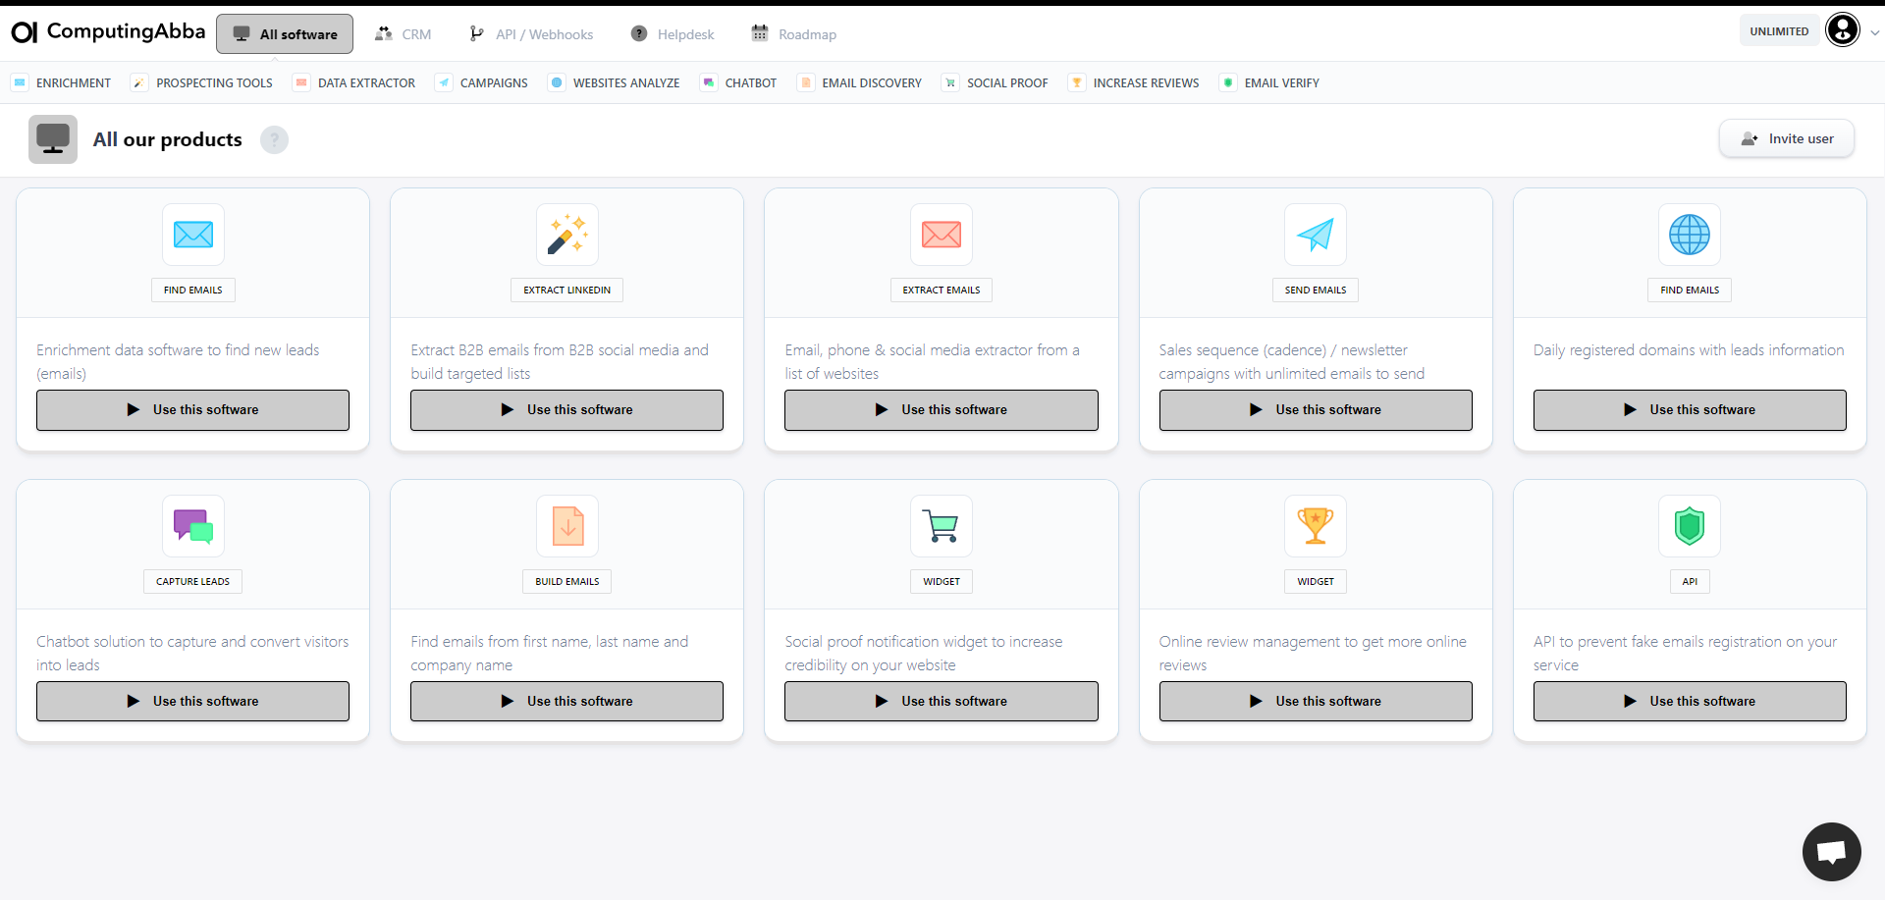This screenshot has height=900, width=1885.
Task: Use the fake email prevention API software
Action: (1690, 702)
